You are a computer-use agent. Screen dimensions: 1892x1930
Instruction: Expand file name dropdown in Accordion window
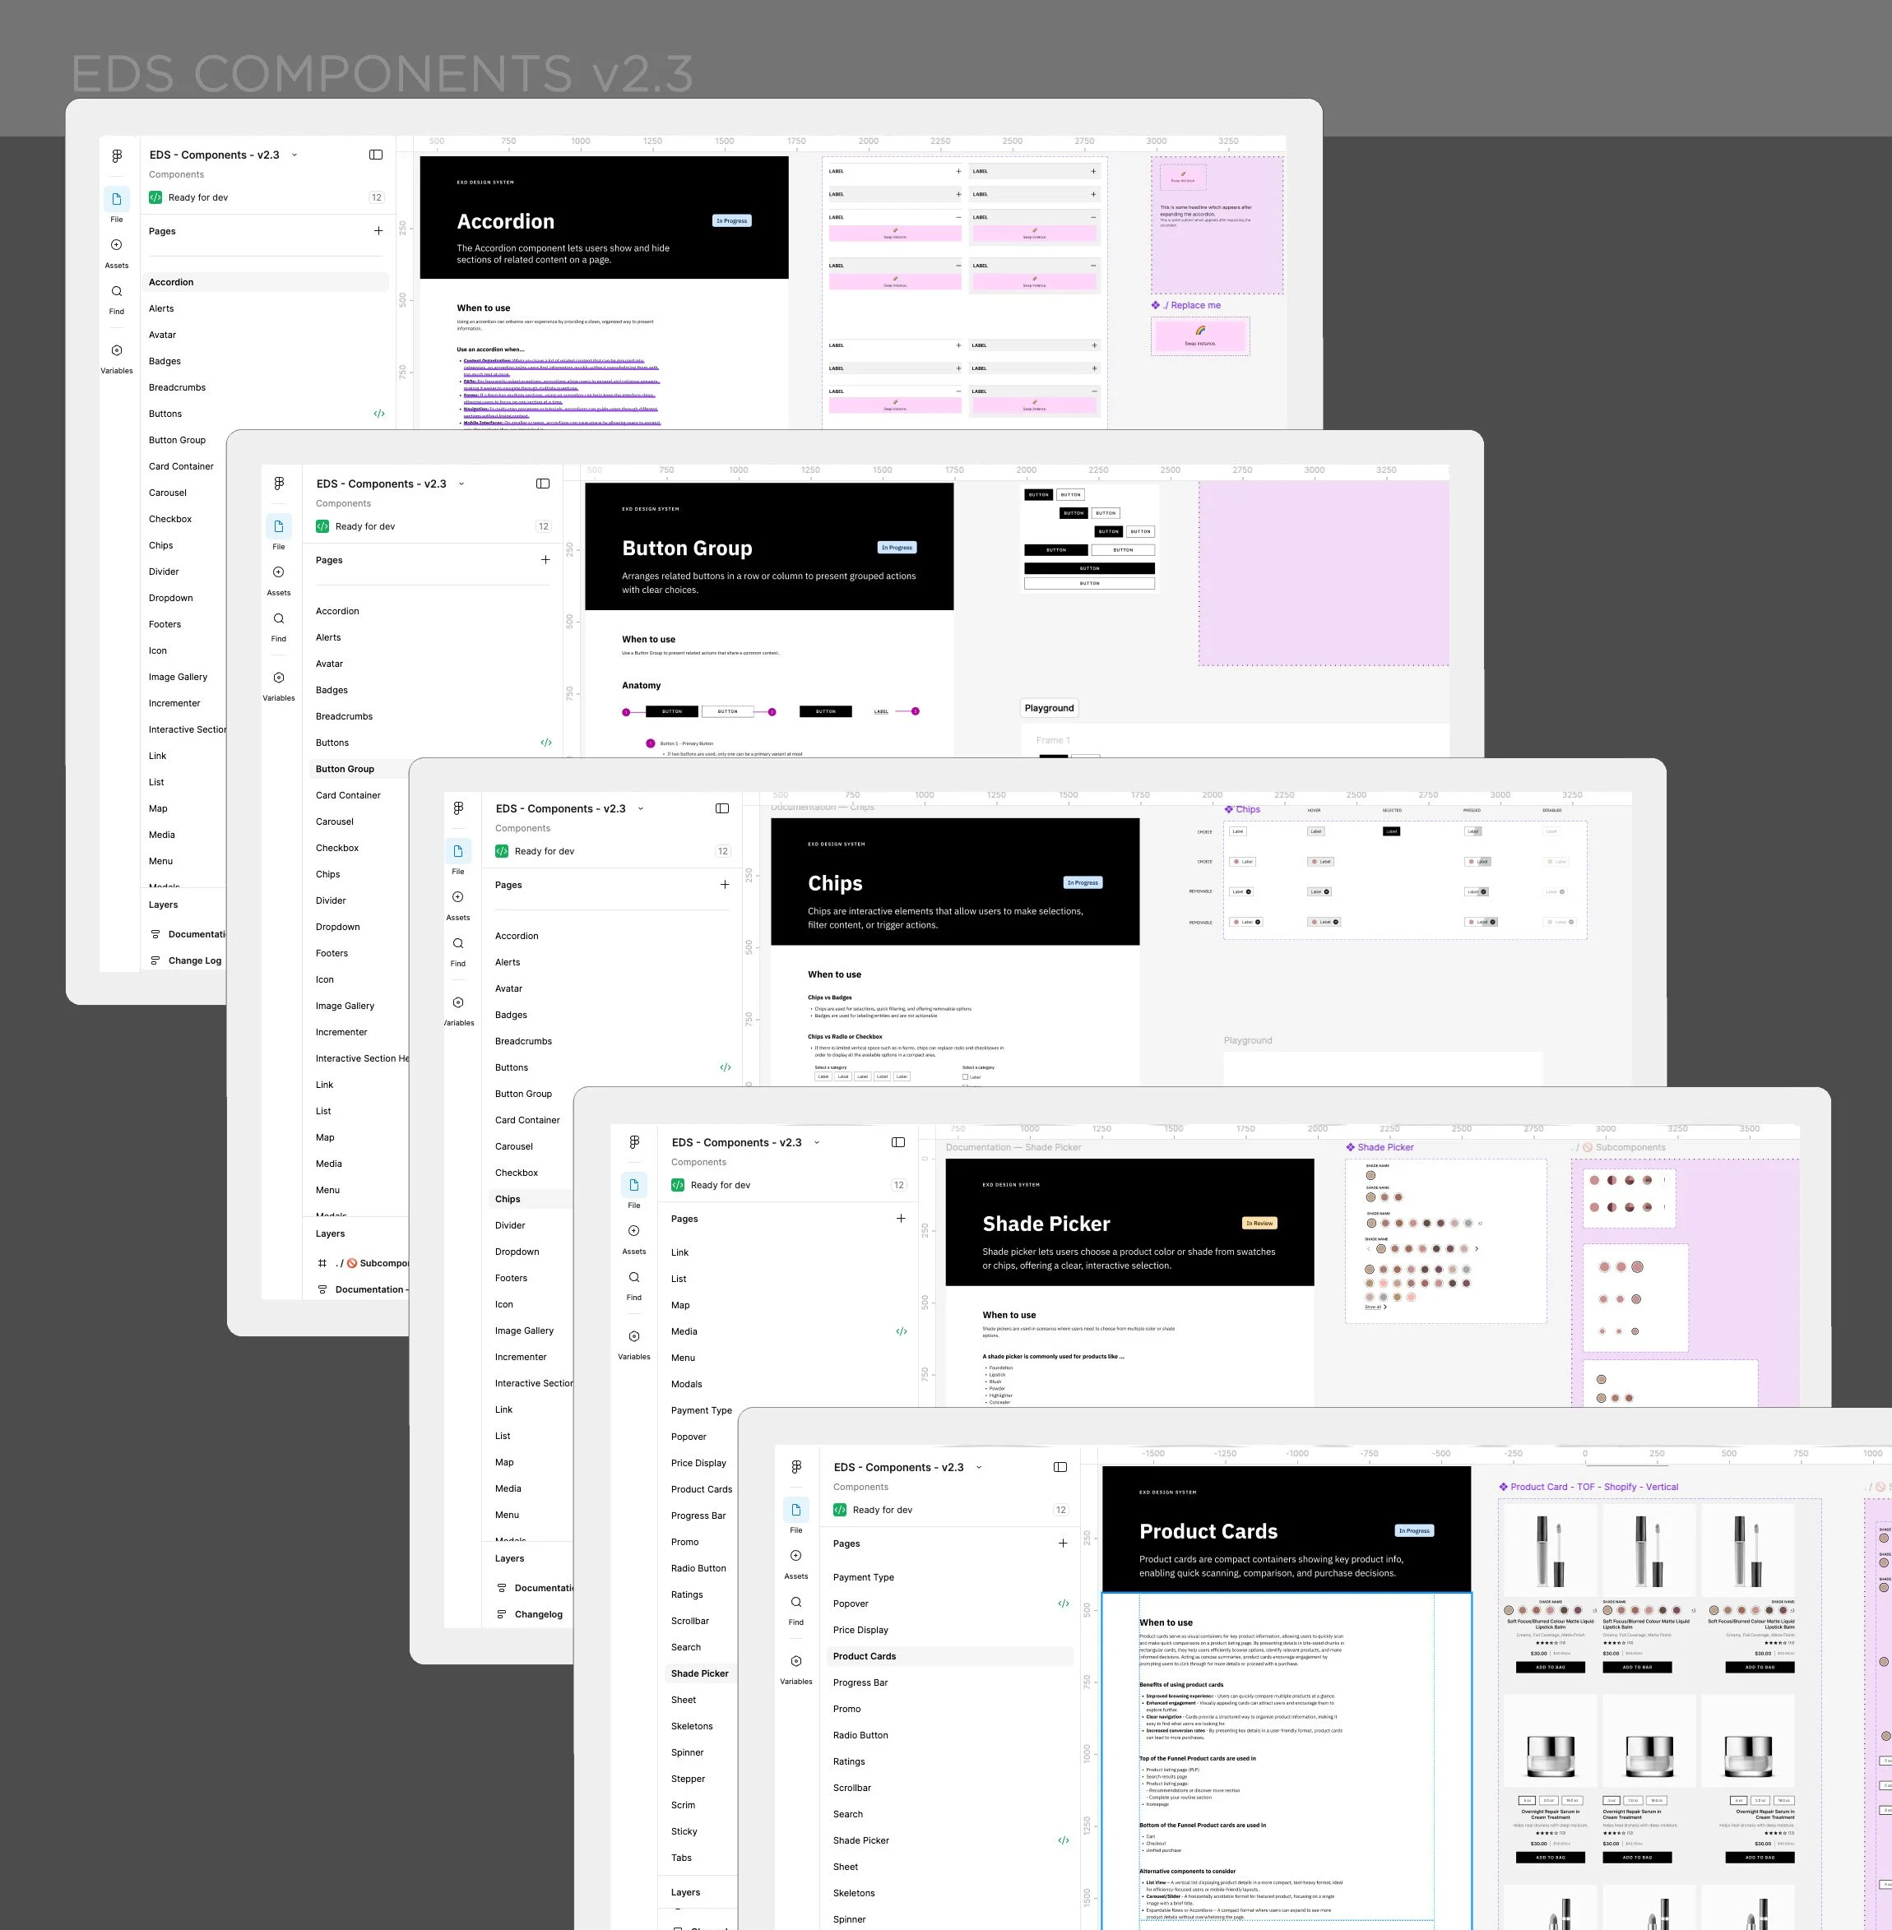point(295,155)
